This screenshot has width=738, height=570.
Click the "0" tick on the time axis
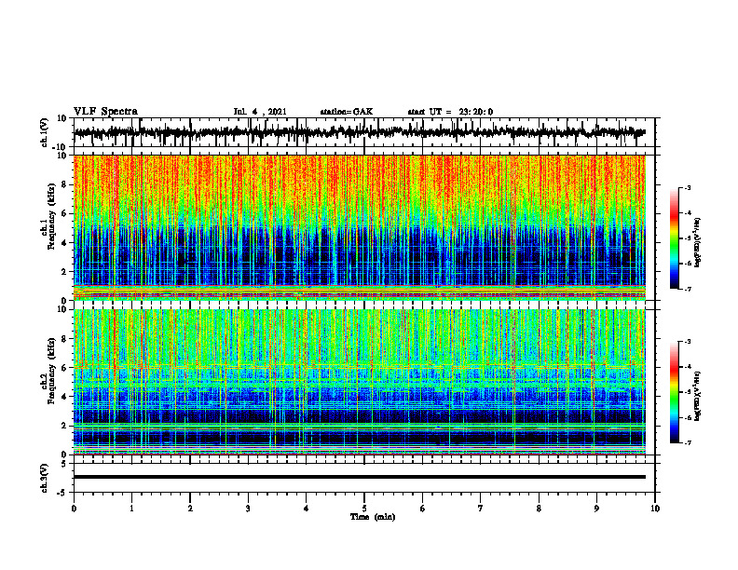tap(74, 509)
